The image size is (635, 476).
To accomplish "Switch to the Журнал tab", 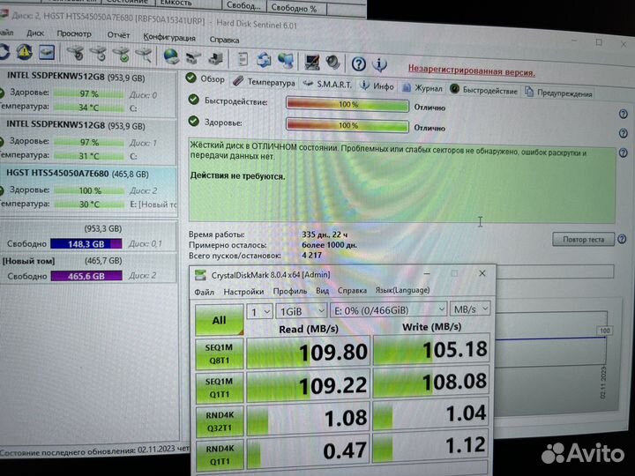I will coord(422,88).
